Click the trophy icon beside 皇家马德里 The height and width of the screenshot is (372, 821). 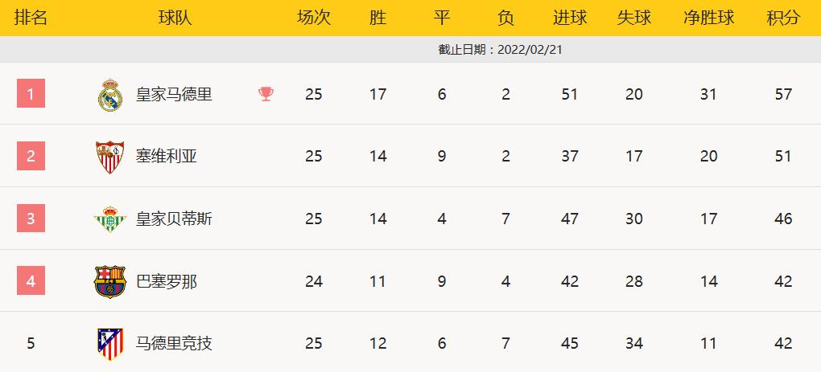click(266, 94)
